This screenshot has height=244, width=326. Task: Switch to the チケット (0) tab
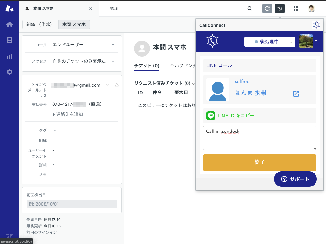(x=146, y=66)
